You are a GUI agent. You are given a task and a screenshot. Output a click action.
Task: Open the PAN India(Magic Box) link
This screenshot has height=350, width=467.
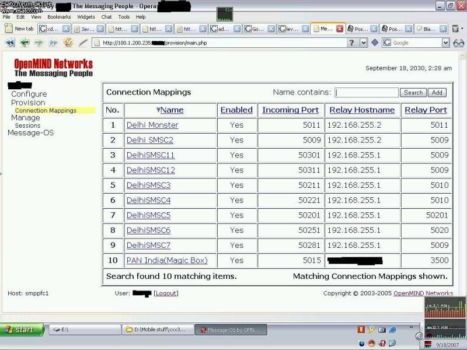167,260
